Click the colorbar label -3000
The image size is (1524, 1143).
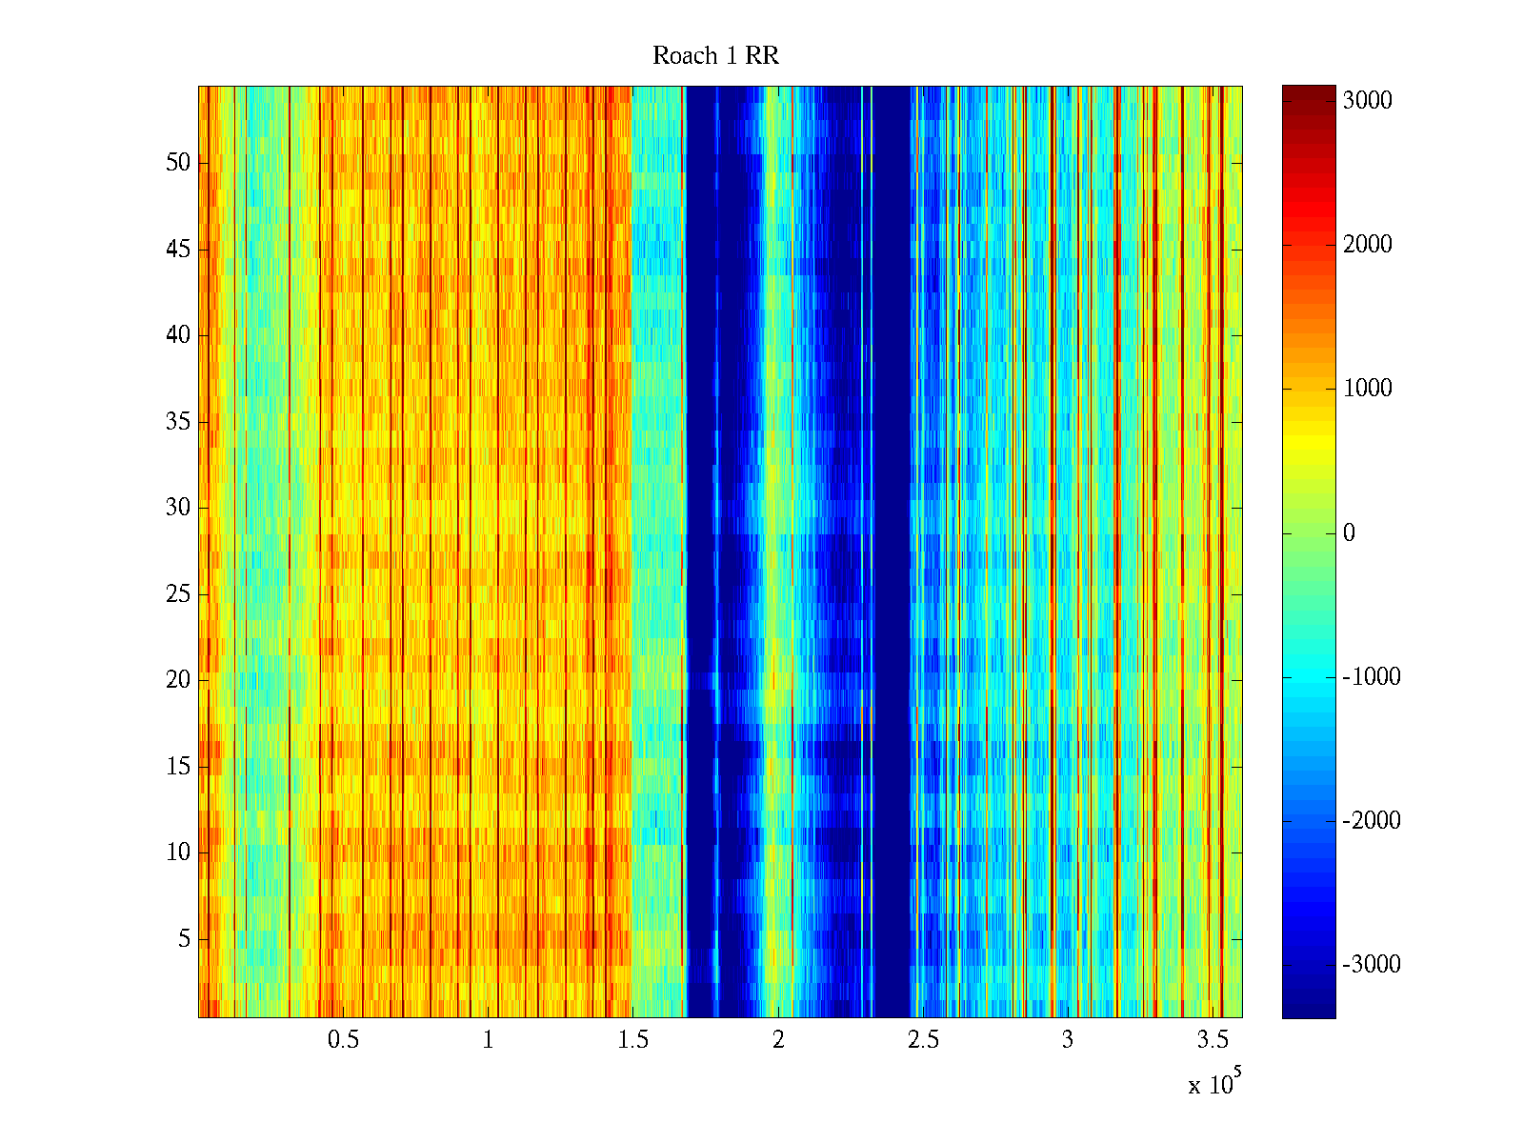pos(1371,965)
